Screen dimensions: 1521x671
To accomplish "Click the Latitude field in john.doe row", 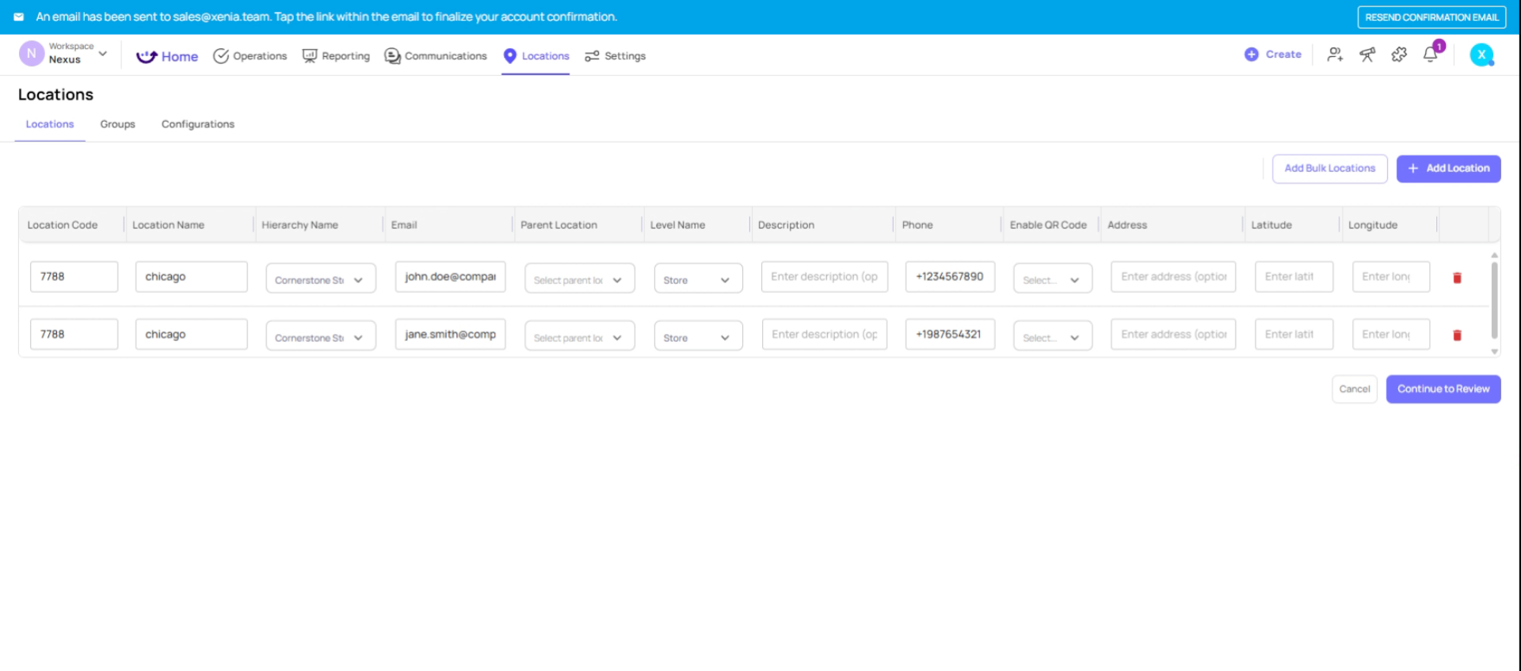I will point(1294,277).
